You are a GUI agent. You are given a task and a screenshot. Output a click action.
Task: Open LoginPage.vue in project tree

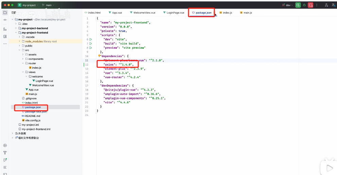tap(44, 81)
